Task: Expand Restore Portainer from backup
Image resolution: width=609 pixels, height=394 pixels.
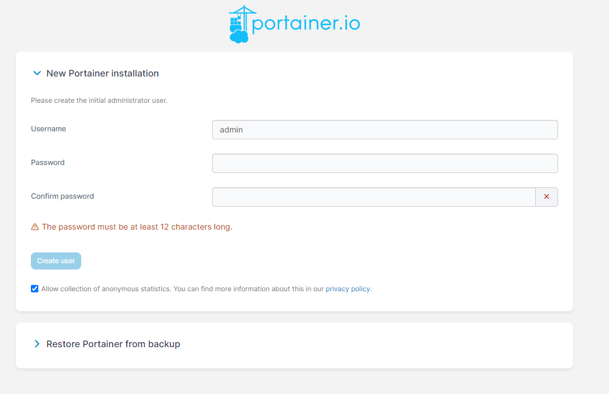Action: (x=37, y=344)
